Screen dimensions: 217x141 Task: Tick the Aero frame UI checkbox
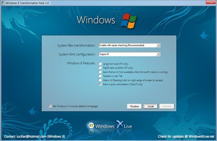100,72
